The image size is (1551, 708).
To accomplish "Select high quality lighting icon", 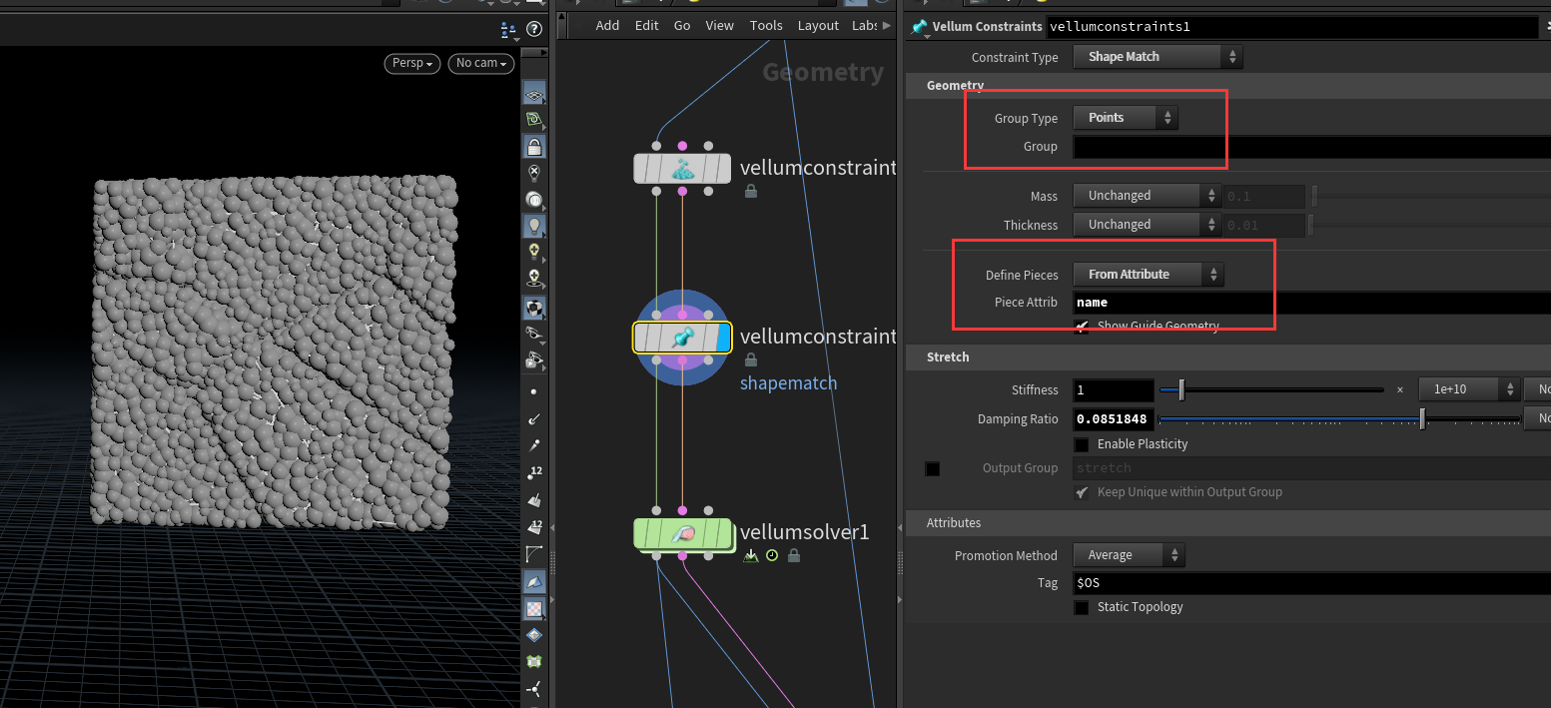I will (x=534, y=252).
